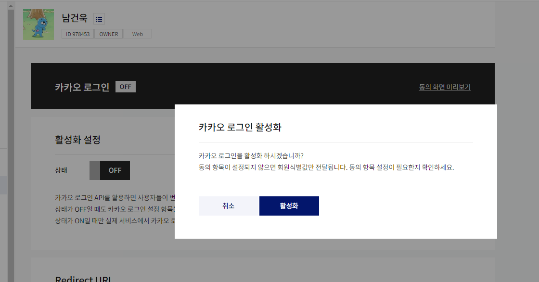This screenshot has width=539, height=282.
Task: Click the left vertical scrollbar up arrow
Action: point(11,6)
